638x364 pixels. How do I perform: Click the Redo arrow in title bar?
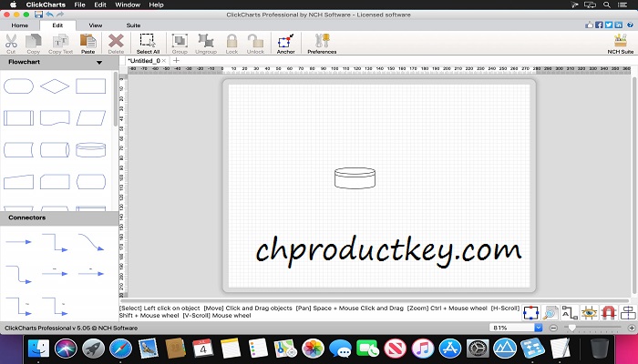(x=60, y=15)
